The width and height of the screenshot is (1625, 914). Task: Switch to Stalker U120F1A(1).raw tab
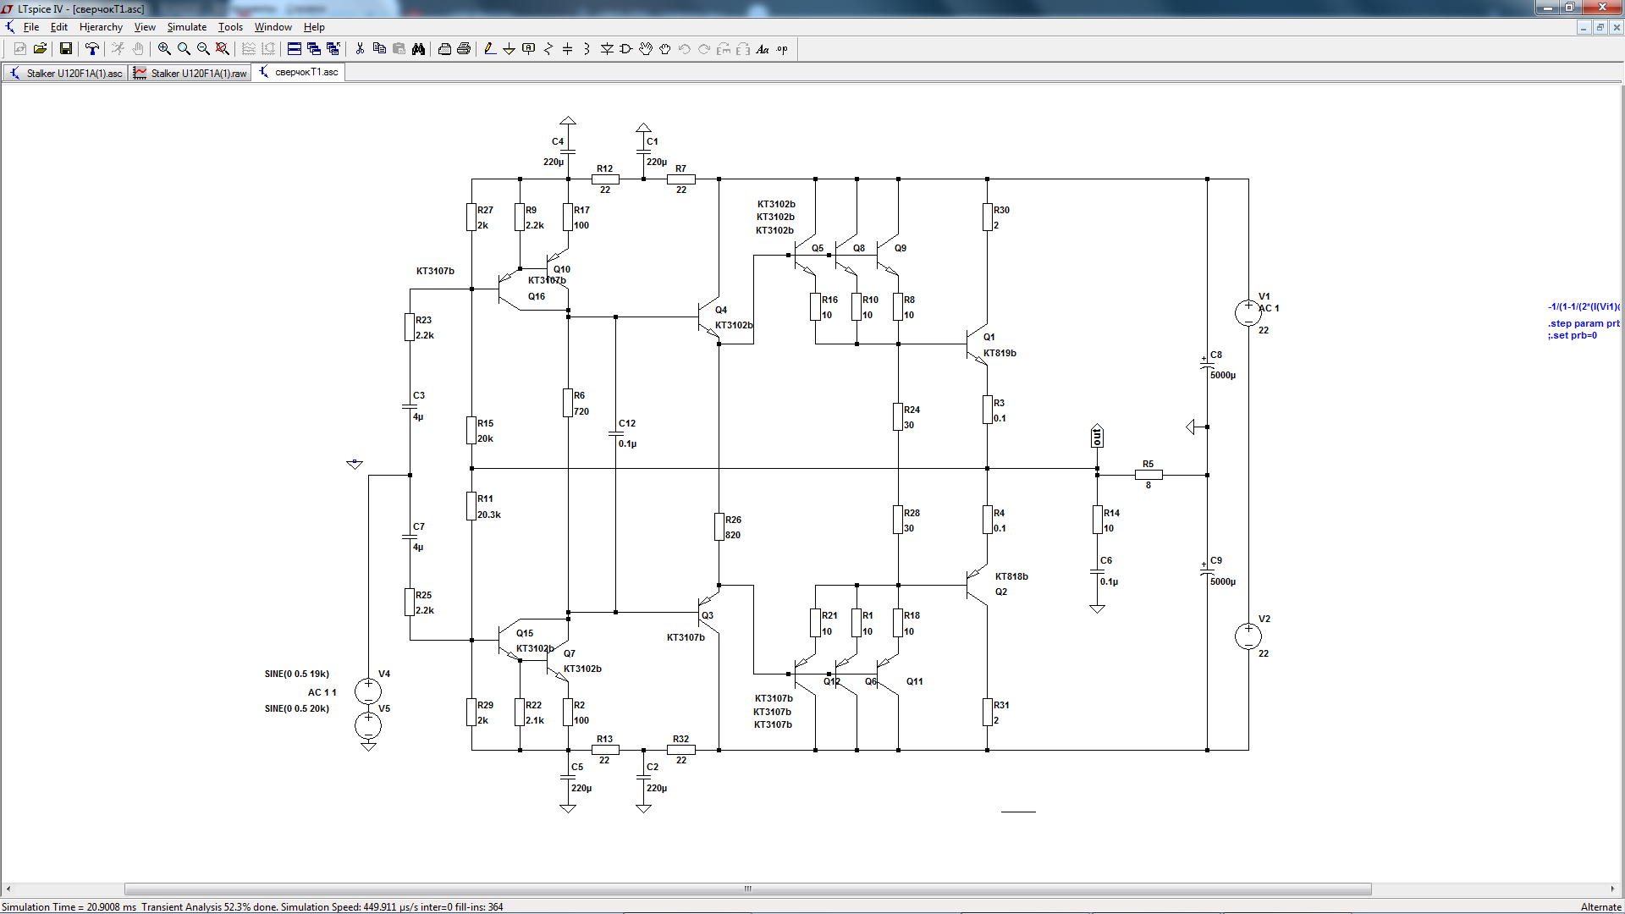coord(190,74)
